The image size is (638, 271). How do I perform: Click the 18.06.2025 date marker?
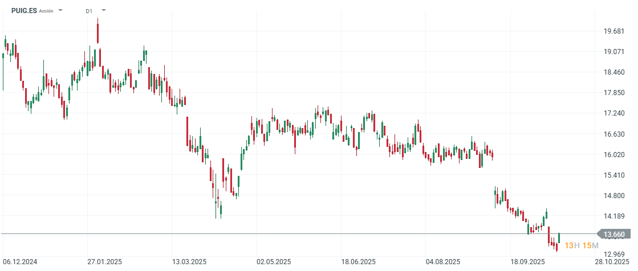(359, 262)
